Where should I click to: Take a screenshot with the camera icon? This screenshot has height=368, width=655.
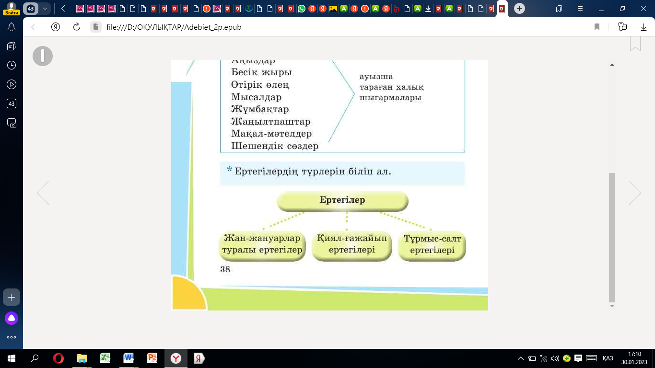coord(12,123)
